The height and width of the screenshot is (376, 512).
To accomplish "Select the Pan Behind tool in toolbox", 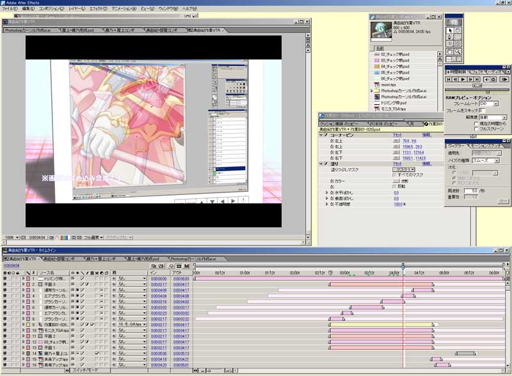I will [458, 44].
